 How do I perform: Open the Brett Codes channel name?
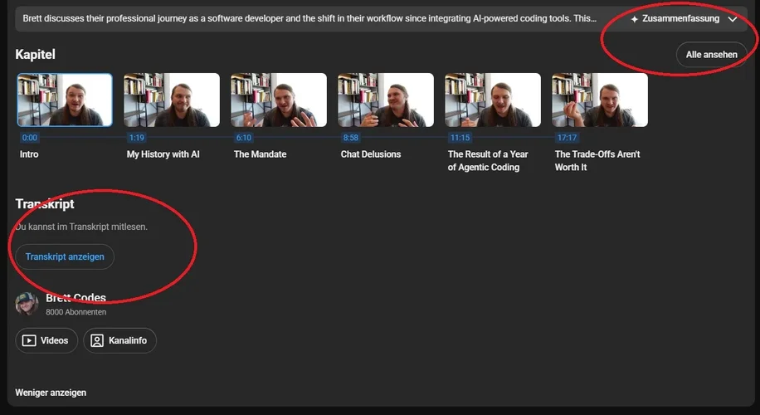76,298
